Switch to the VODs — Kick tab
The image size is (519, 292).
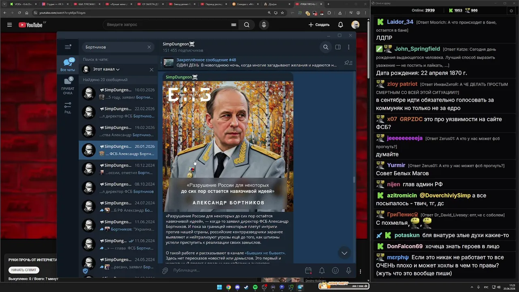(x=24, y=4)
